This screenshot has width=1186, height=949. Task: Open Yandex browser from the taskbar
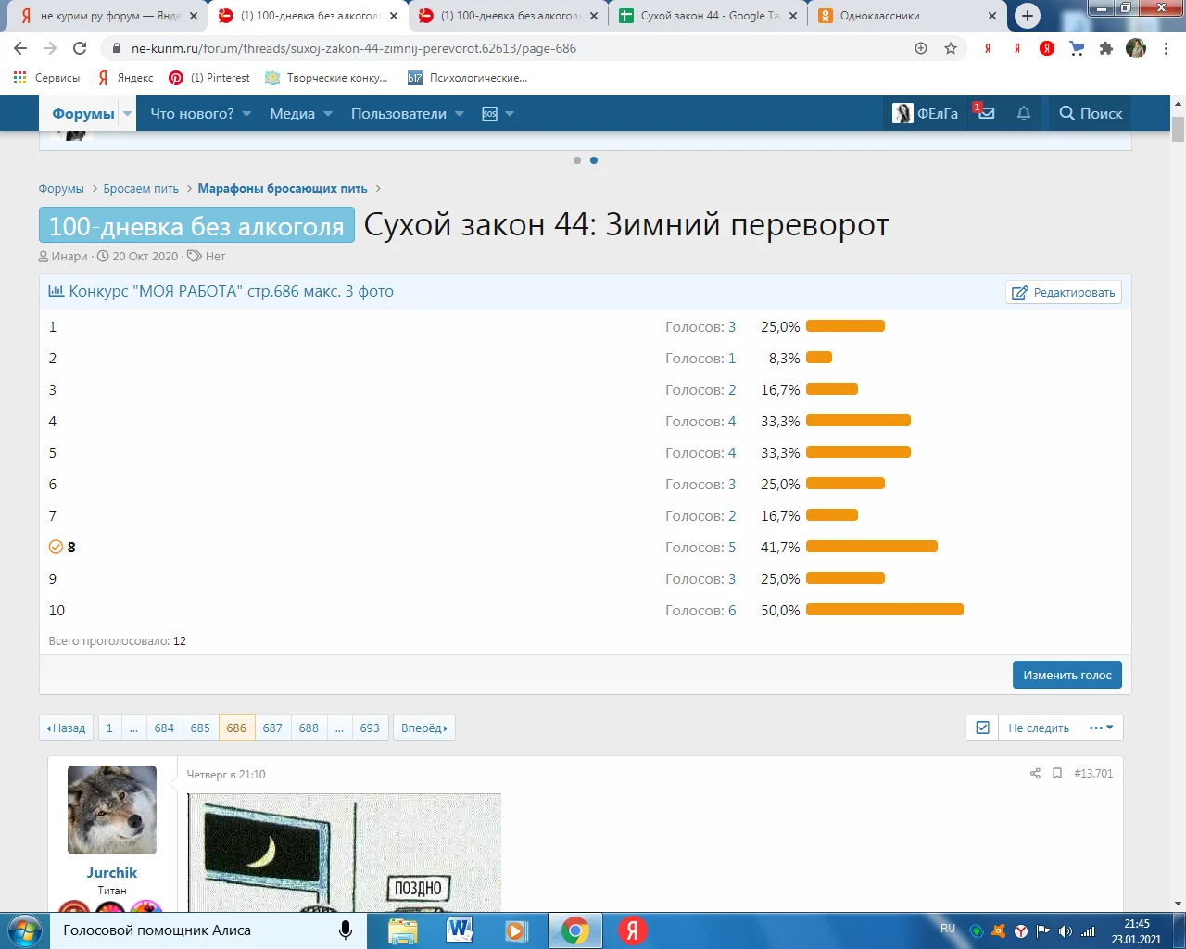point(633,930)
